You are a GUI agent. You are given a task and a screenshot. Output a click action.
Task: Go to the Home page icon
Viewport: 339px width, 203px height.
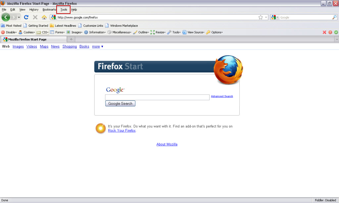(44, 17)
